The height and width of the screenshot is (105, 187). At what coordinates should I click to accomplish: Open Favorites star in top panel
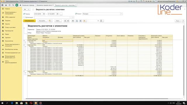tap(6, 5)
